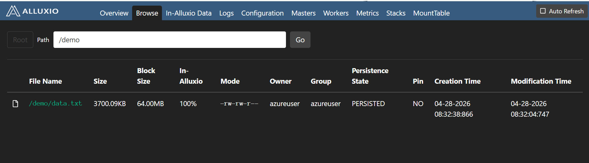The image size is (589, 163).
Task: Go to the Configuration tab
Action: pos(262,13)
